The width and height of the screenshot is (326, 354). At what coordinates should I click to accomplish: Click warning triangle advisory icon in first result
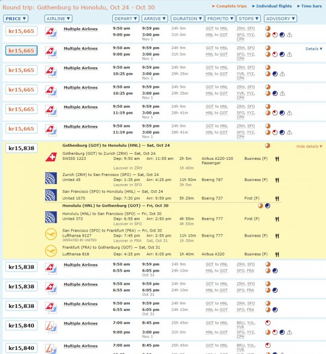(x=289, y=35)
